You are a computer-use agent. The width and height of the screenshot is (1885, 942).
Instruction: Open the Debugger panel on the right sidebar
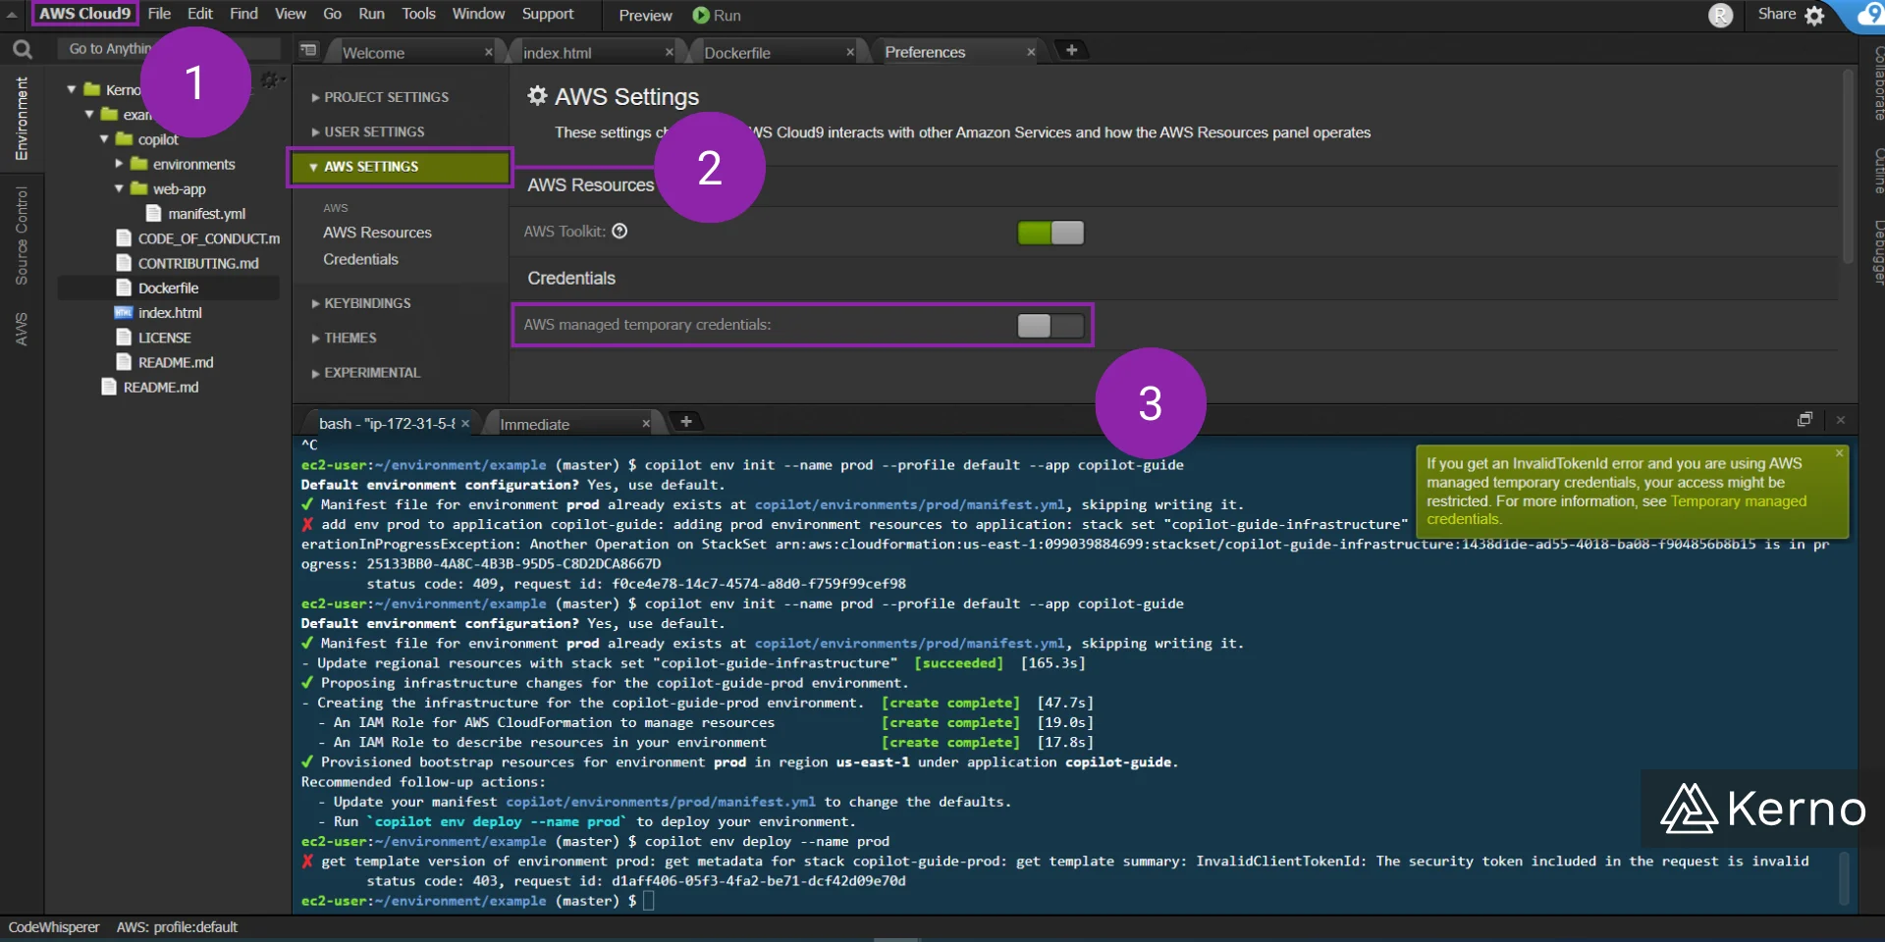[1873, 250]
